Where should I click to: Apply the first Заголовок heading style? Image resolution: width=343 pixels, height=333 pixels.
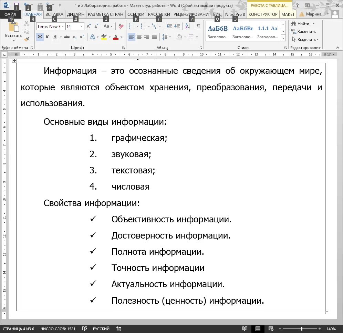(218, 32)
